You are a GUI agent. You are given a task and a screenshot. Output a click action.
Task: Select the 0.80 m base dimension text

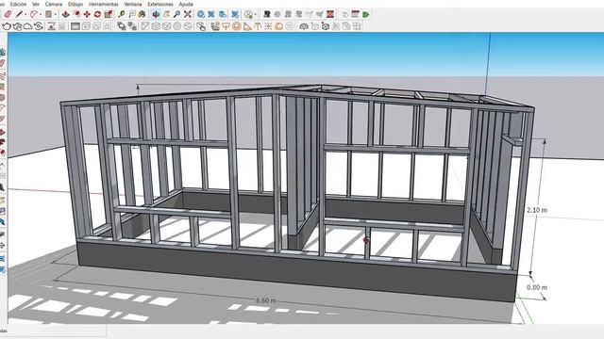click(x=537, y=287)
